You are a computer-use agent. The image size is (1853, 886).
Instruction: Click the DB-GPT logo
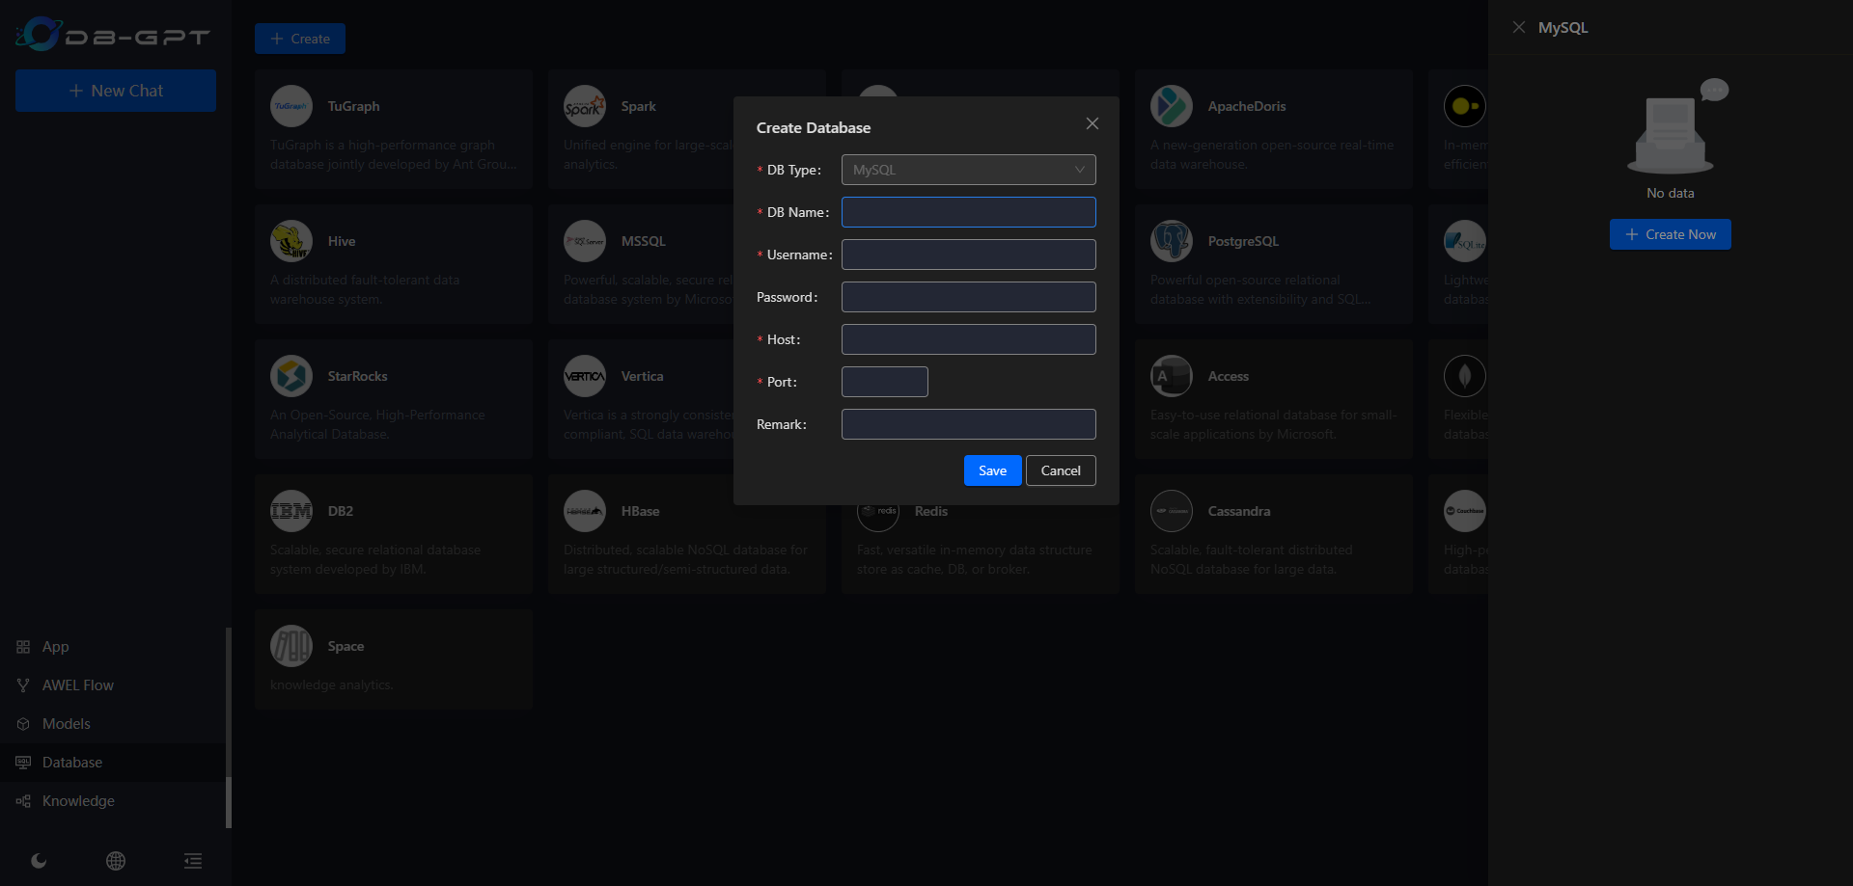113,35
